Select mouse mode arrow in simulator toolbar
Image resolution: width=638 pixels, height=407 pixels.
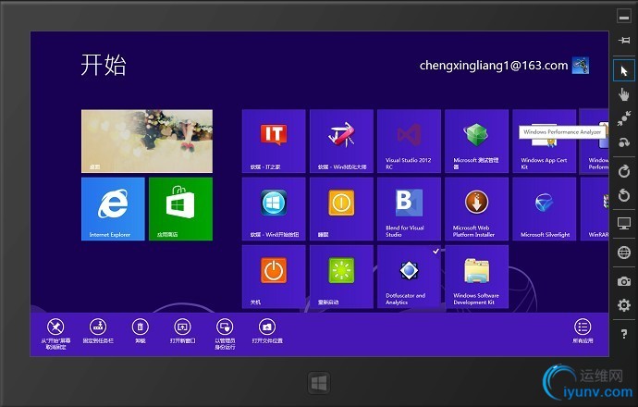tap(624, 71)
